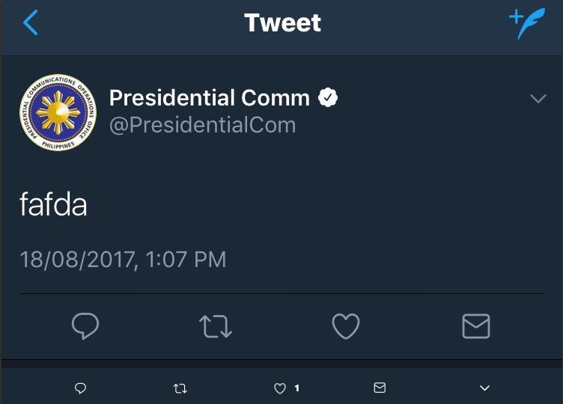Open the @PresidentialCom handle

pyautogui.click(x=202, y=124)
